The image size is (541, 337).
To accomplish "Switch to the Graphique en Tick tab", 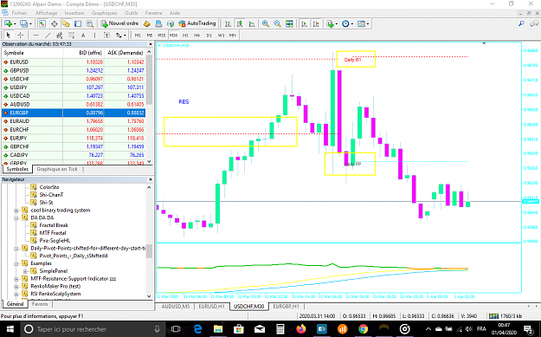I will click(57, 169).
